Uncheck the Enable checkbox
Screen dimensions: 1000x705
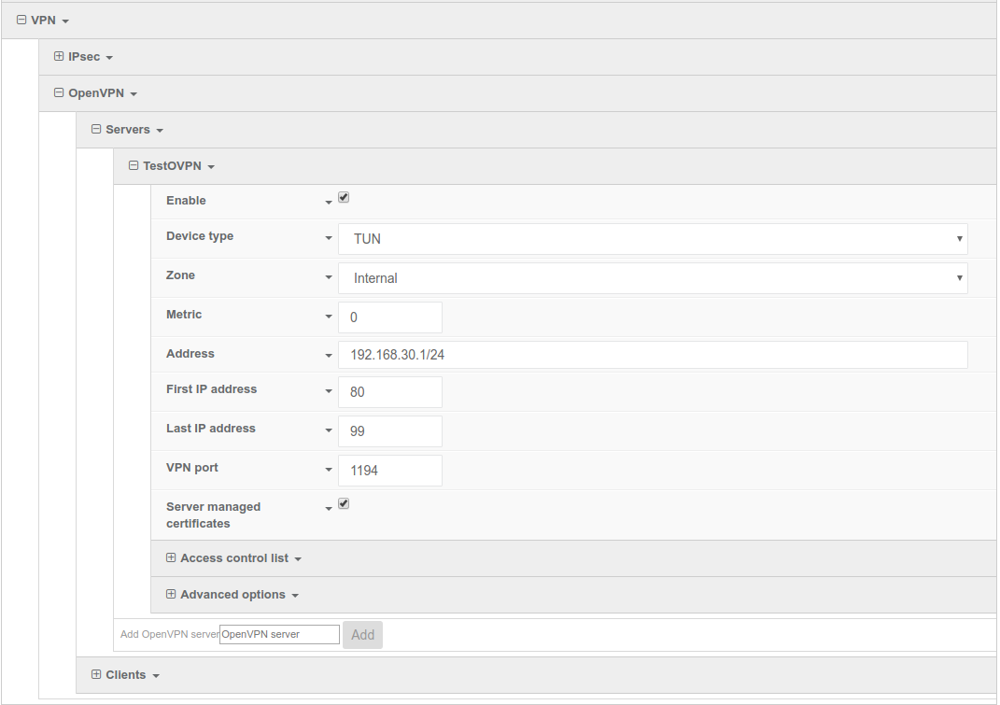(344, 198)
